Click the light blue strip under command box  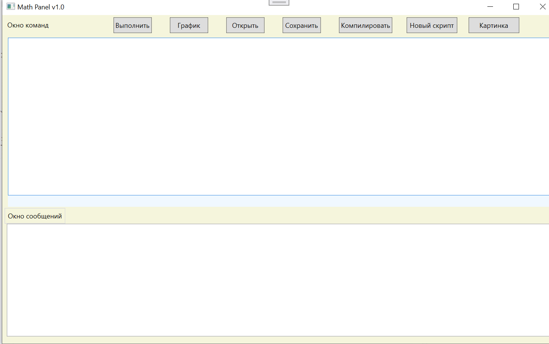[x=278, y=201]
